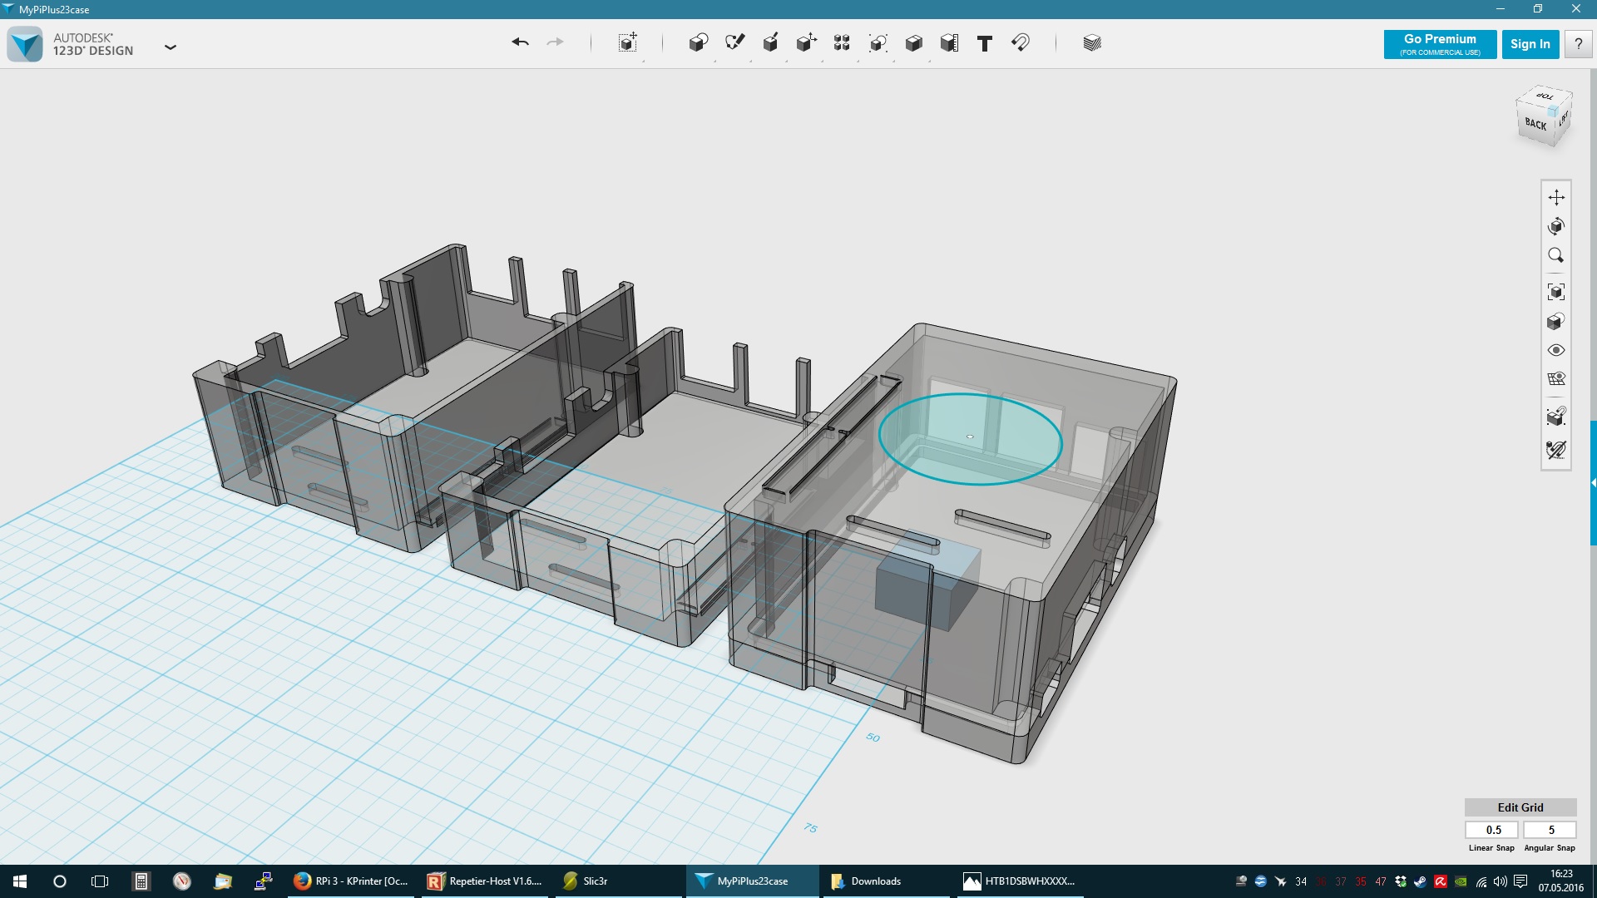
Task: Click the Undo arrow in the toolbar
Action: coord(520,42)
